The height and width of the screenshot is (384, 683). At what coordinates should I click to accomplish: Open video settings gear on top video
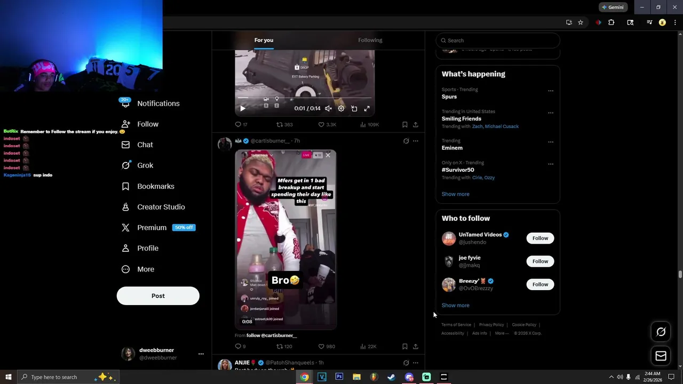[x=341, y=108]
